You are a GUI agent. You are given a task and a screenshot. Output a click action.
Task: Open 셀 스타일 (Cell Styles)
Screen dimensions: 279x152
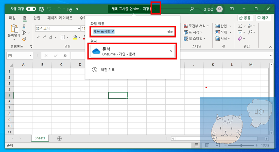195,39
